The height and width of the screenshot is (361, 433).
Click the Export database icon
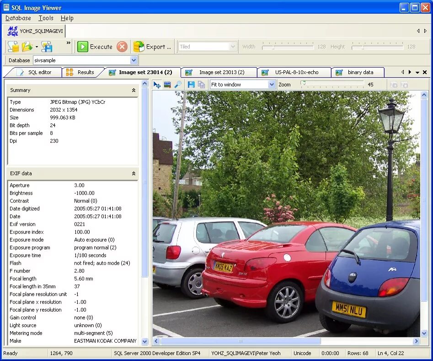139,47
